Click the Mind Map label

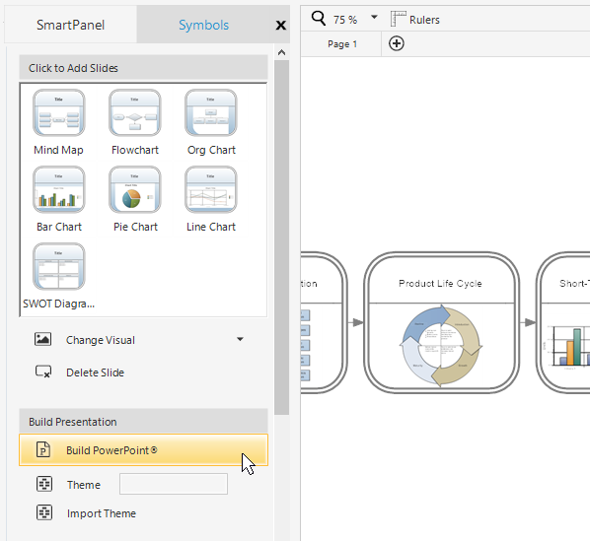(x=58, y=150)
